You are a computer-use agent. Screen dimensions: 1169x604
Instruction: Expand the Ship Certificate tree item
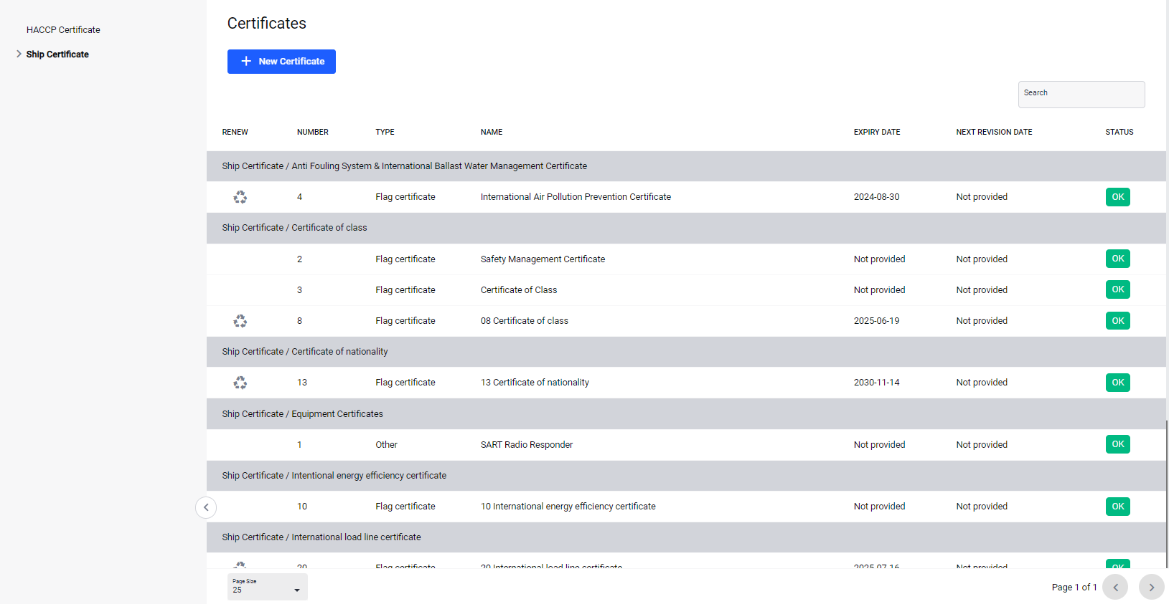click(19, 54)
